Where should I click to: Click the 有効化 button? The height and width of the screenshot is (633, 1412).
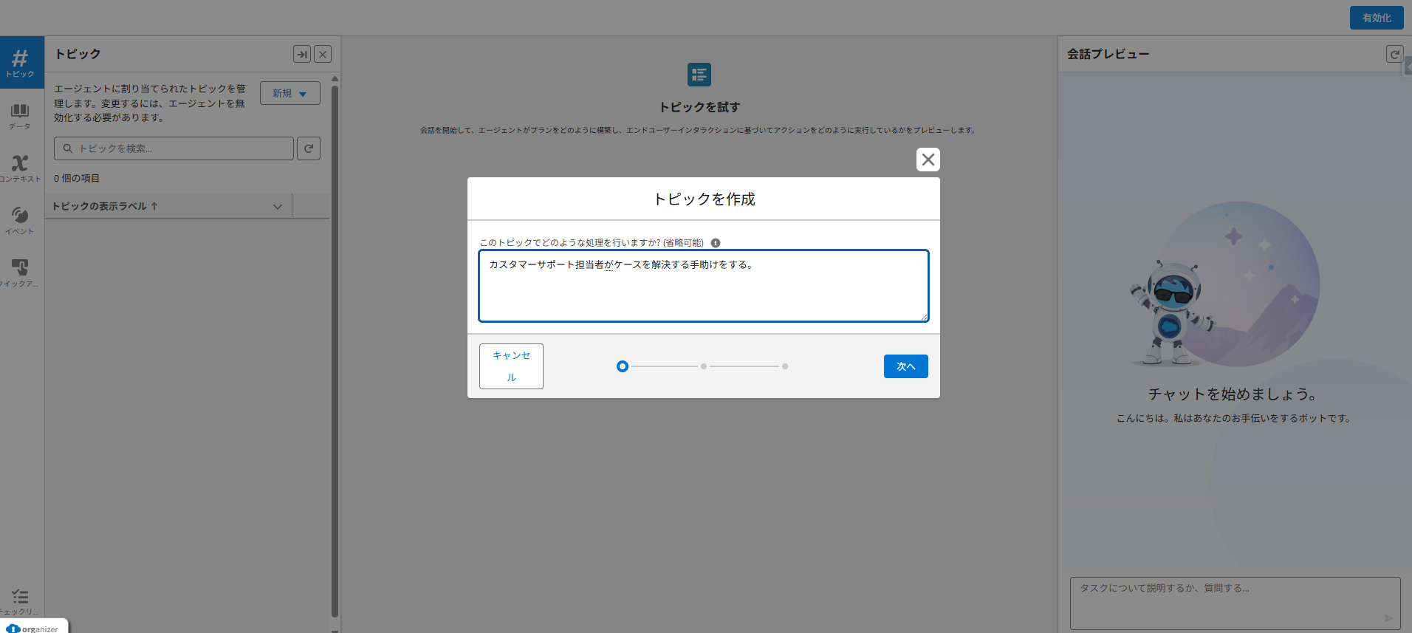click(1376, 18)
